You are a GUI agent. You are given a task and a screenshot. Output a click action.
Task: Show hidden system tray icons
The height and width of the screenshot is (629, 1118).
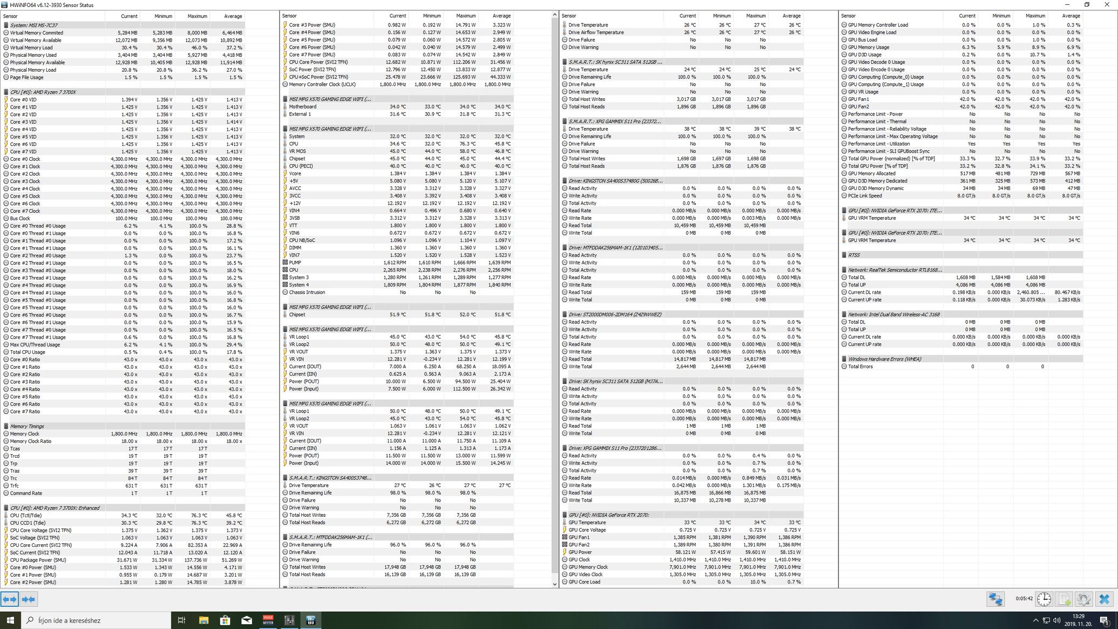(1035, 620)
